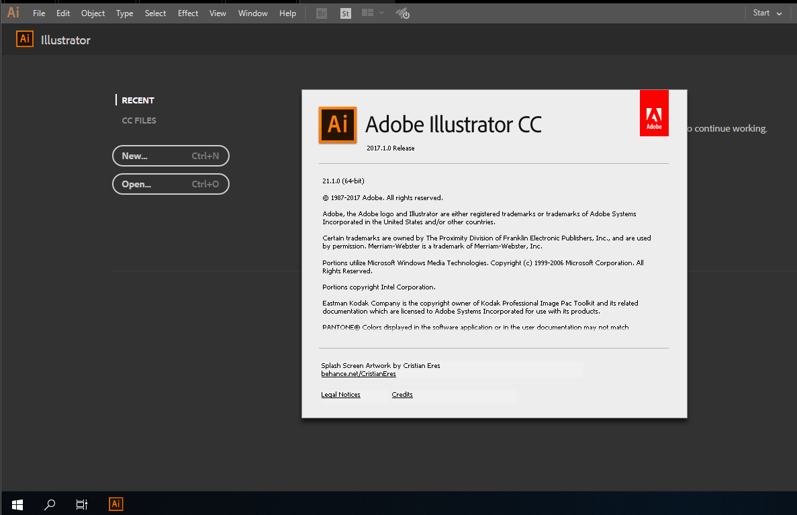Click the Illustrator Ai logo in the menu bar
Image resolution: width=797 pixels, height=515 pixels.
point(12,12)
